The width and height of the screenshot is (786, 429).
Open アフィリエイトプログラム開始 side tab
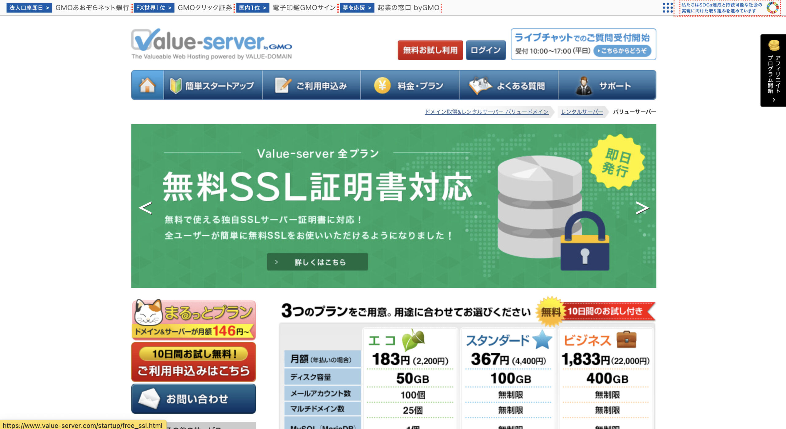[773, 70]
